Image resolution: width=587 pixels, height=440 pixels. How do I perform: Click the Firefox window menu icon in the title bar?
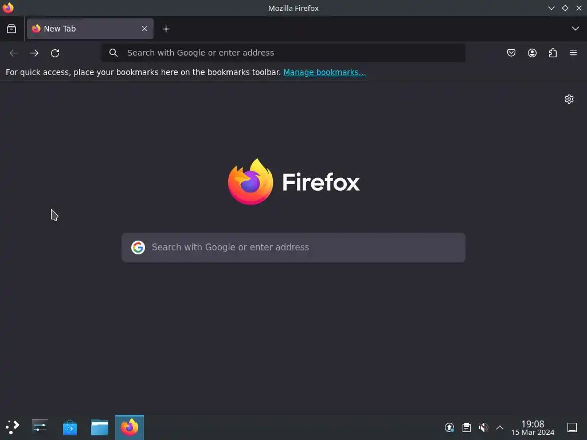[8, 8]
